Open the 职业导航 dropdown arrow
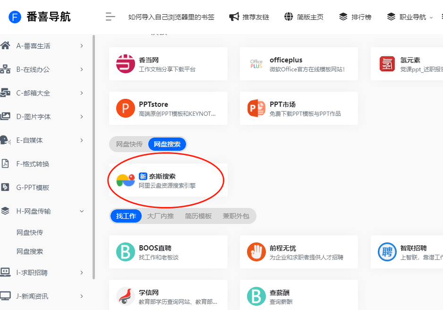This screenshot has height=310, width=443. coord(431,17)
